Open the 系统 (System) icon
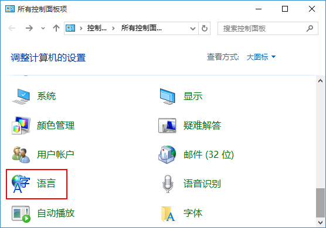The width and height of the screenshot is (326, 228). coord(21,96)
